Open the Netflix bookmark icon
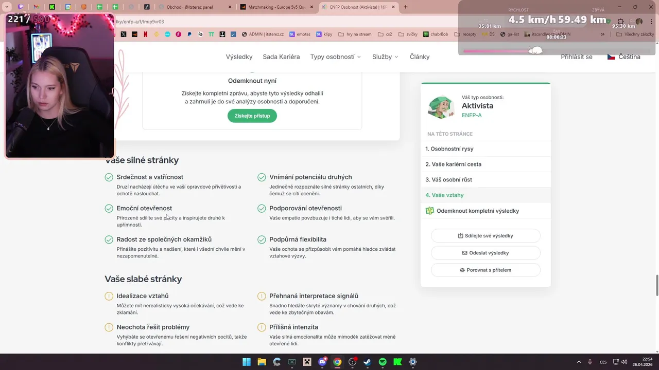Viewport: 659px width, 370px height. 145,34
